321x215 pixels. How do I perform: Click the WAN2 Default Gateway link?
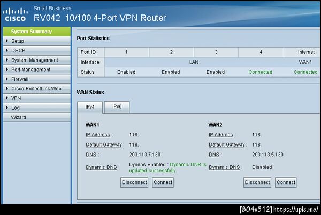227,144
